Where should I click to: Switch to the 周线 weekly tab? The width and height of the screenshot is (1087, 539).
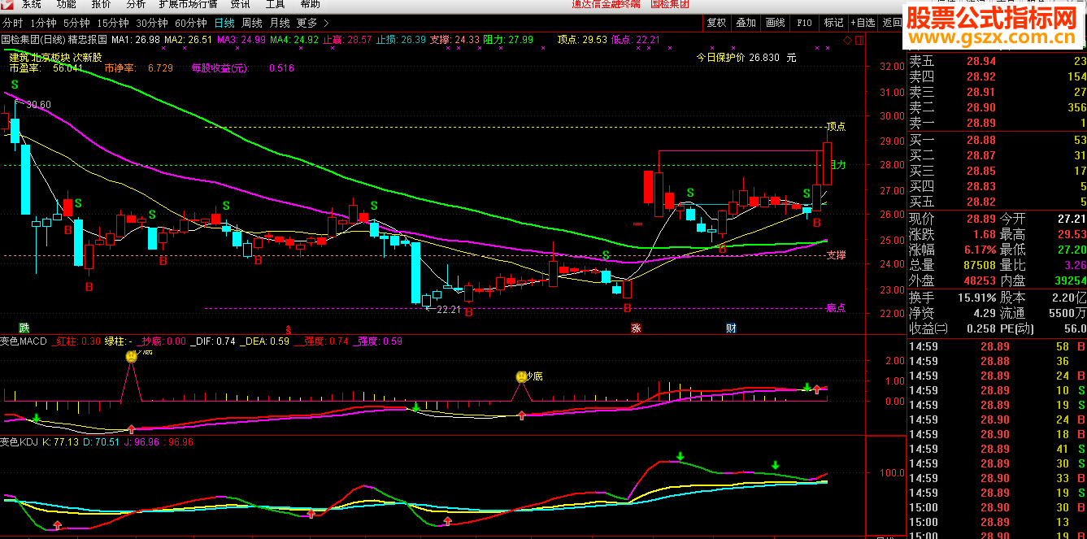click(x=252, y=23)
